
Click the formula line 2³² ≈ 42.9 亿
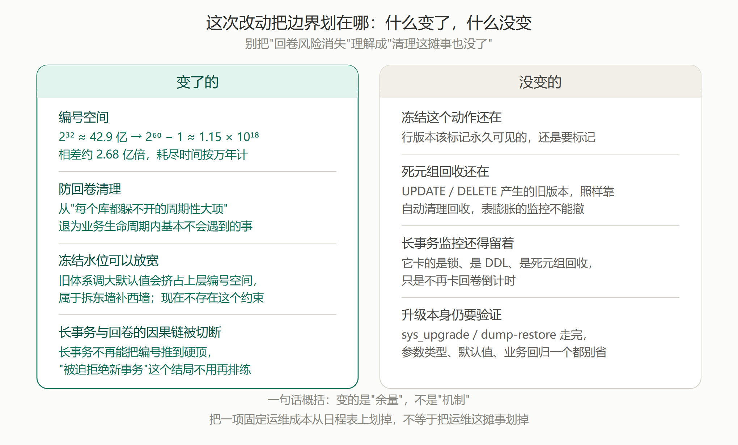pyautogui.click(x=158, y=137)
